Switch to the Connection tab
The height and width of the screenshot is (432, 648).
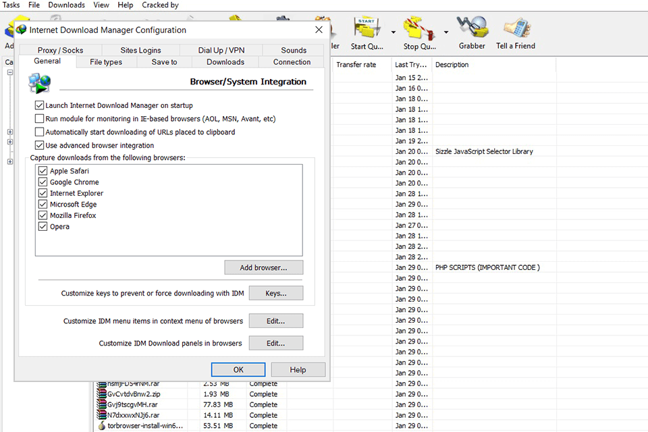pos(292,61)
